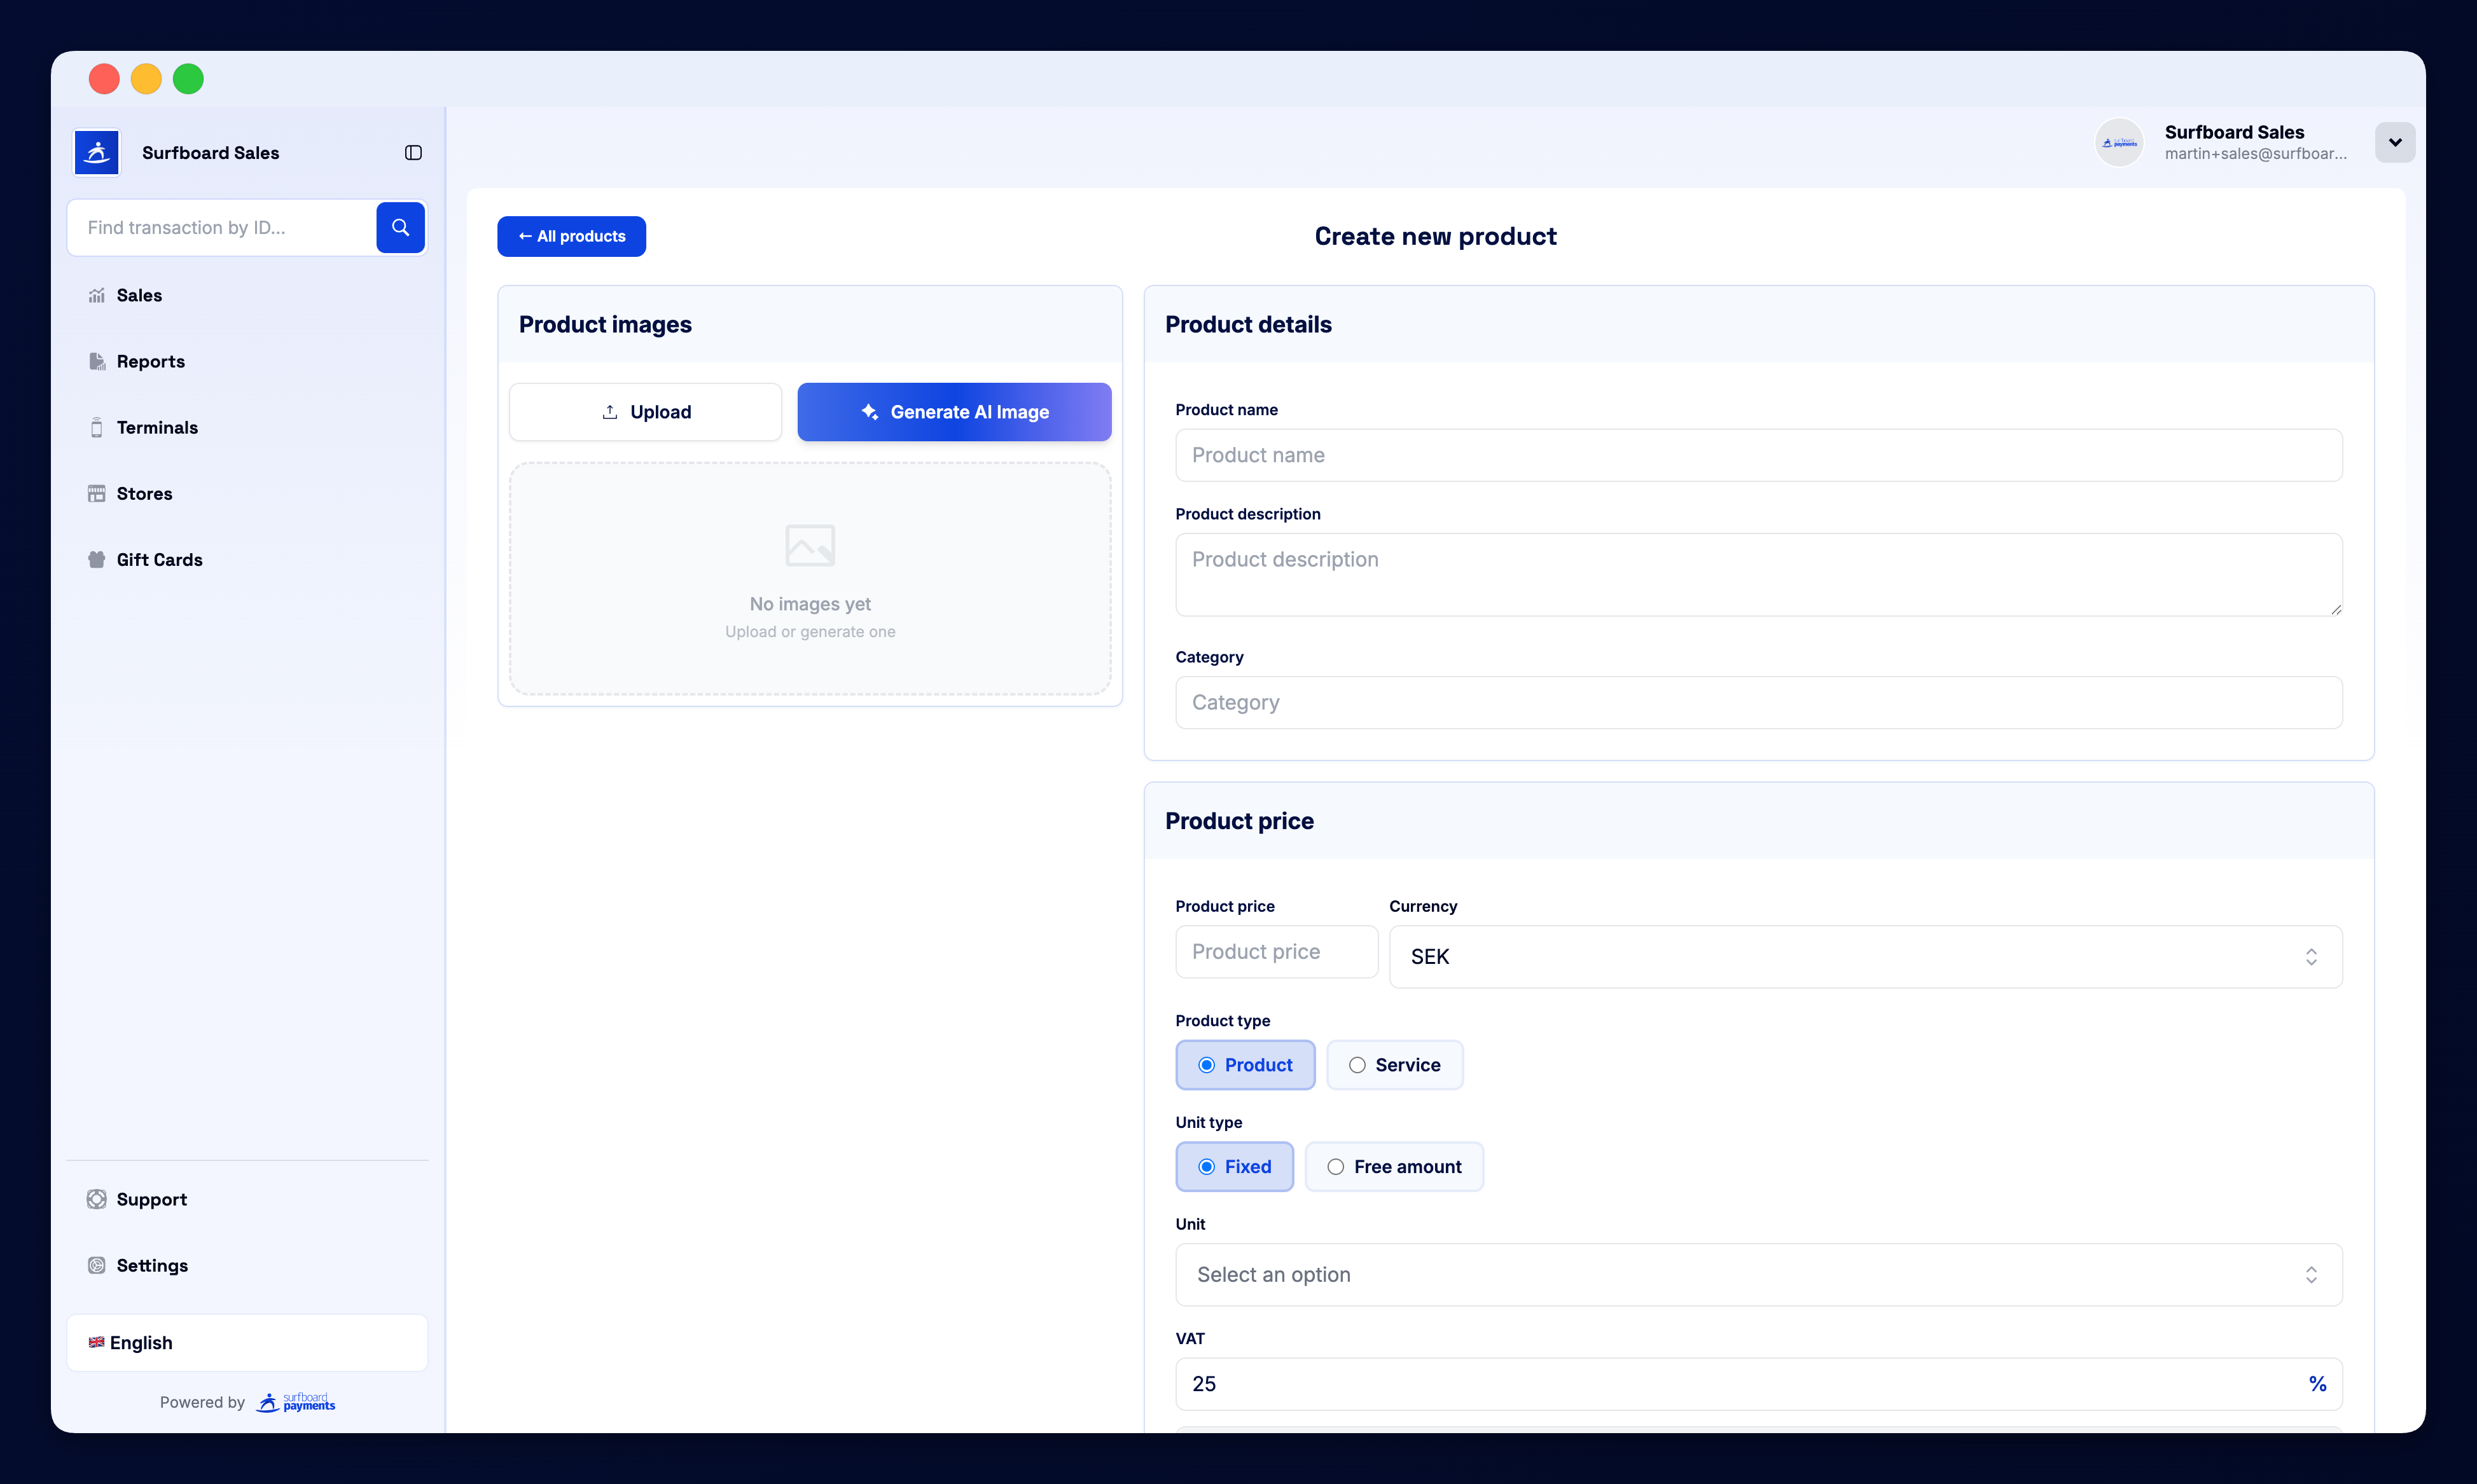Navigate to Stores in the sidebar
This screenshot has height=1484, width=2477.
(143, 493)
